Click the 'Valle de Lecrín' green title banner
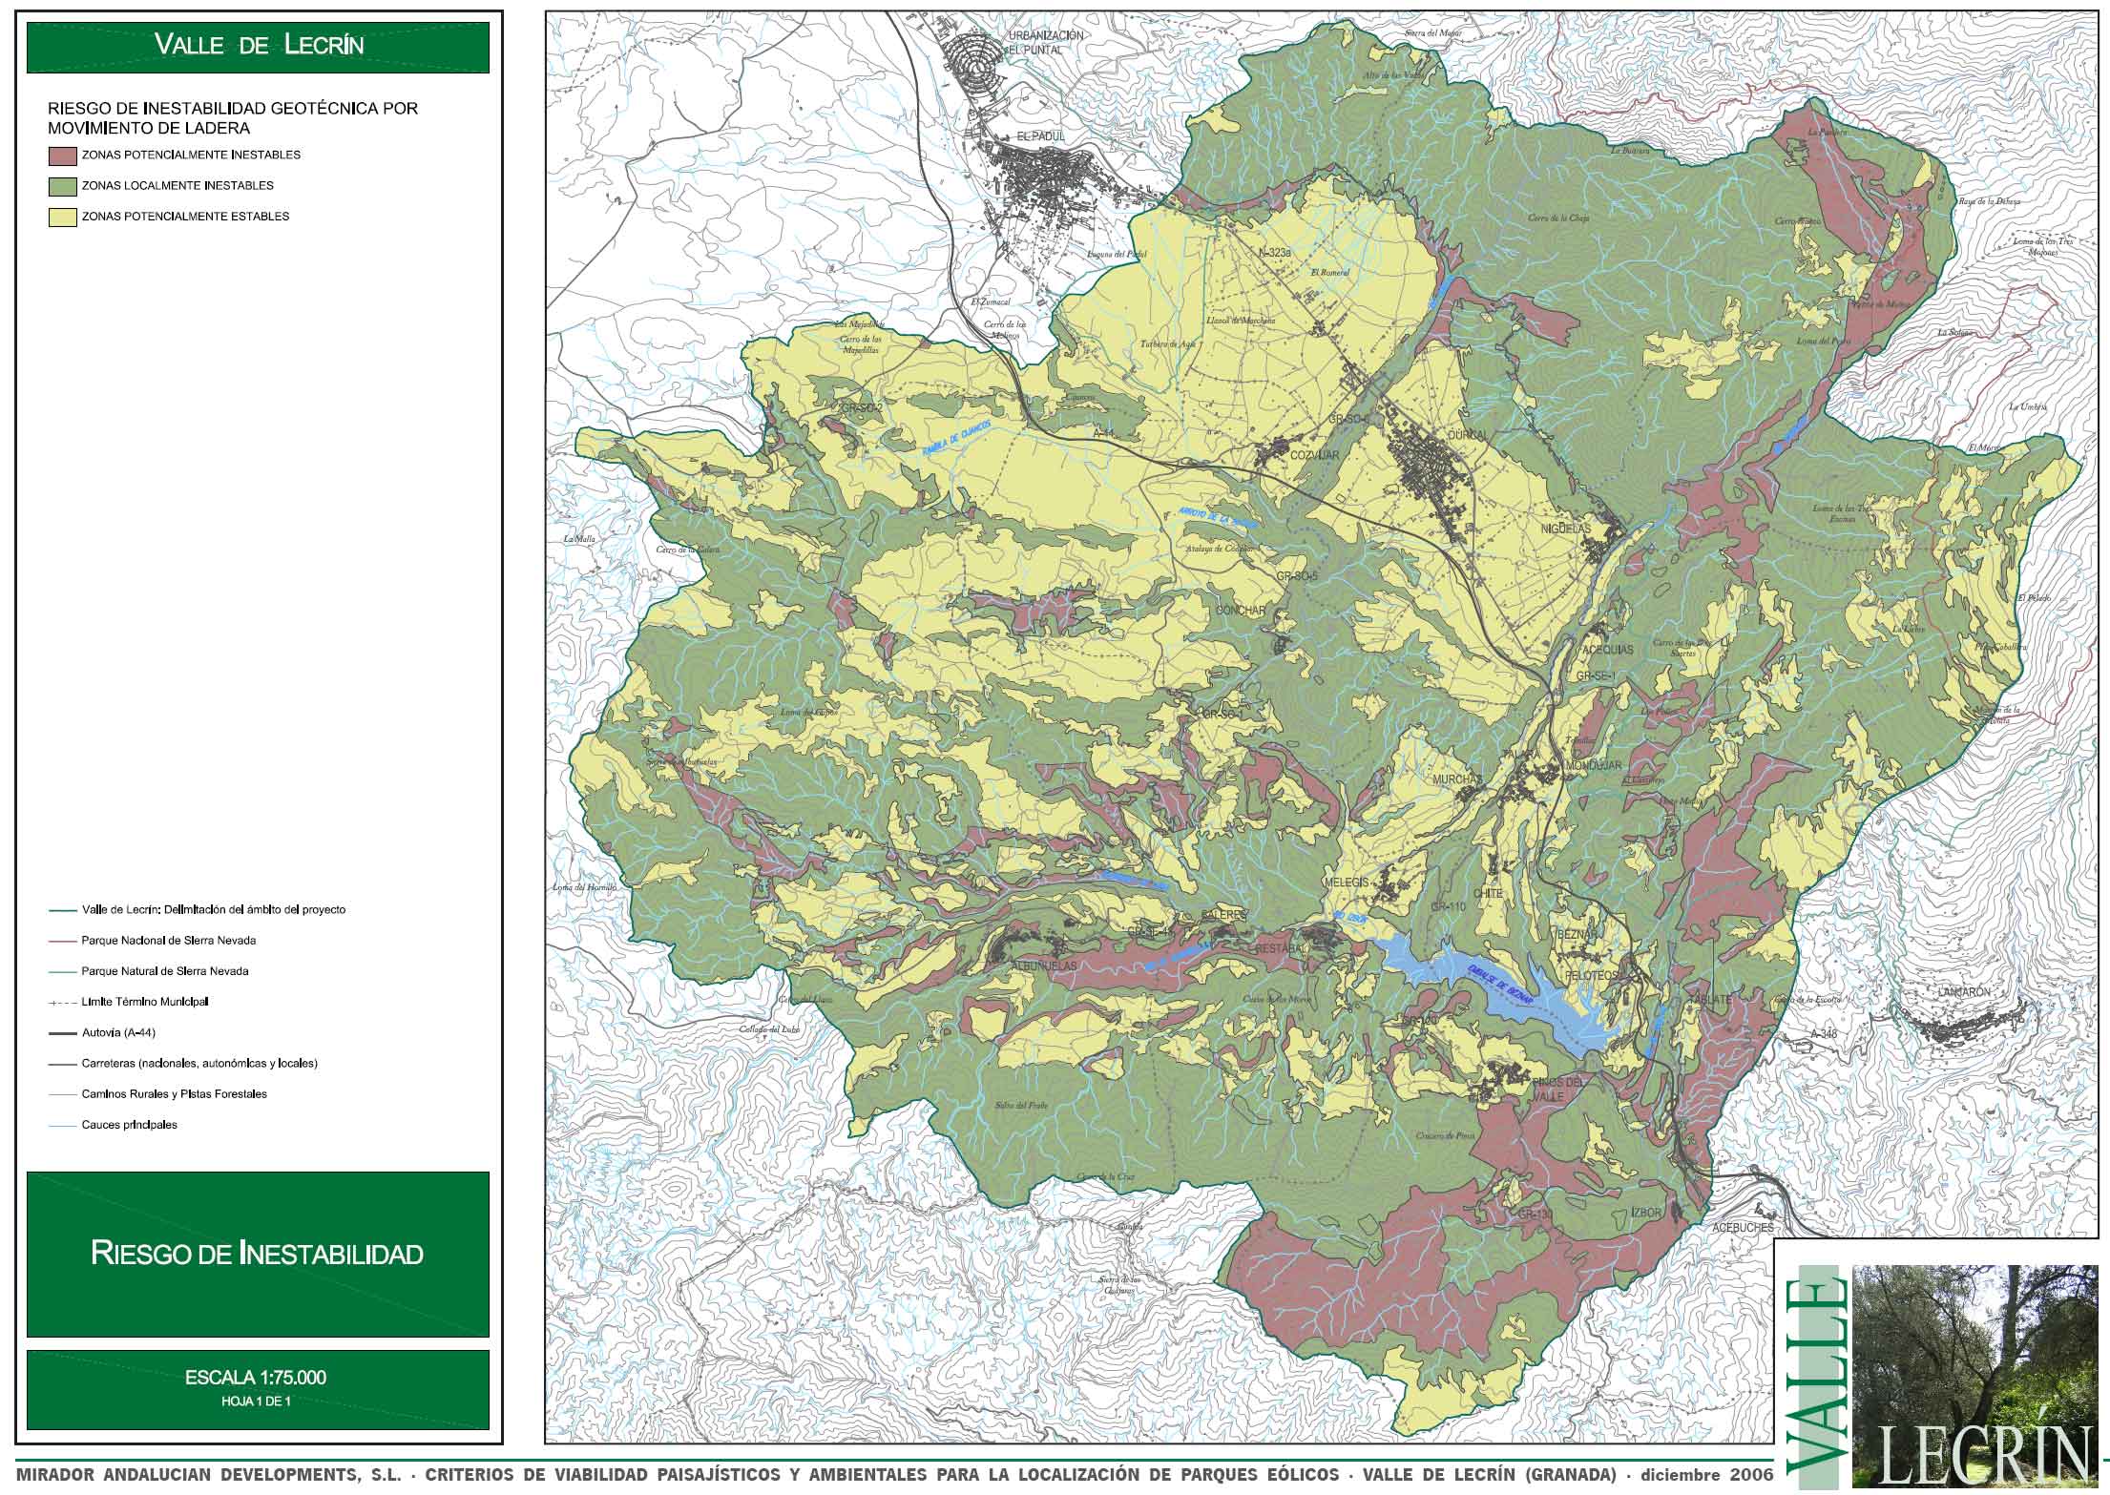This screenshot has width=2110, height=1495. tap(259, 46)
